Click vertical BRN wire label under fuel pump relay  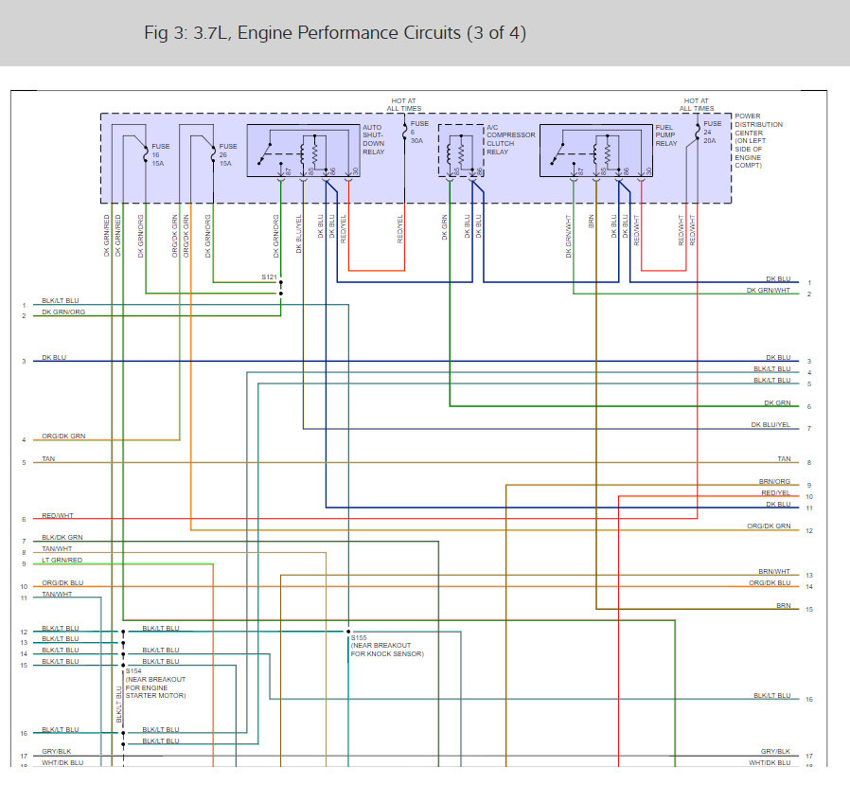point(592,222)
